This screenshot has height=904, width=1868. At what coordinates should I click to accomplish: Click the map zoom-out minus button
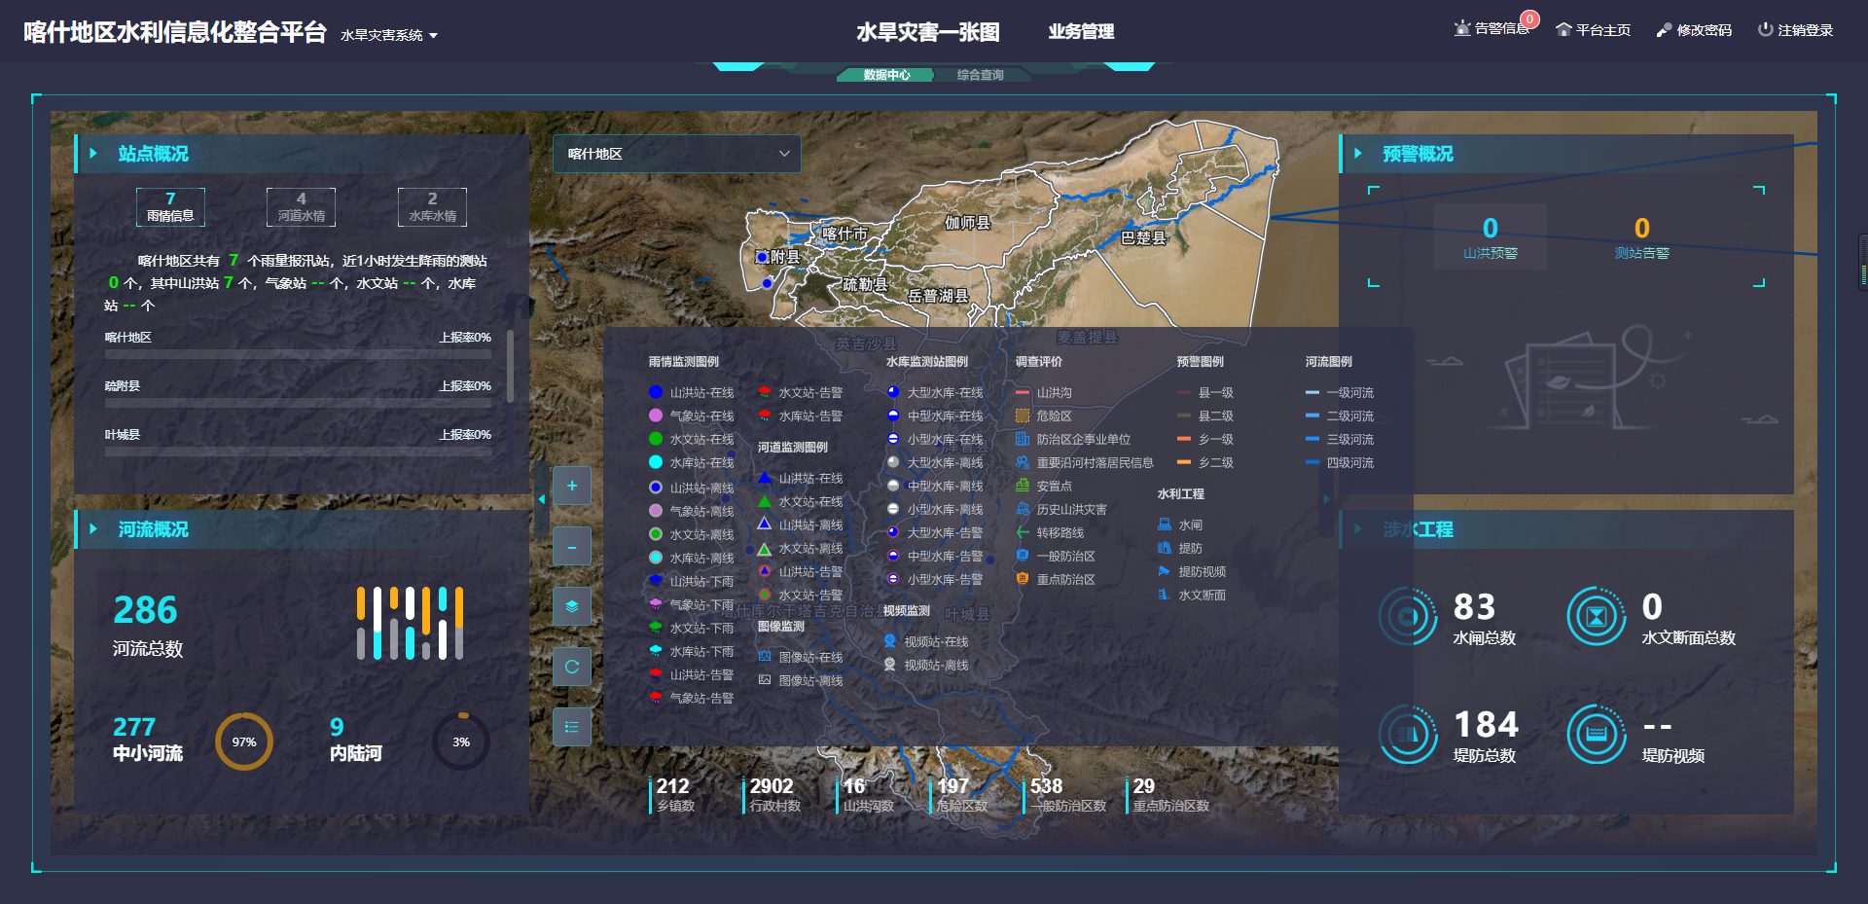tap(572, 547)
